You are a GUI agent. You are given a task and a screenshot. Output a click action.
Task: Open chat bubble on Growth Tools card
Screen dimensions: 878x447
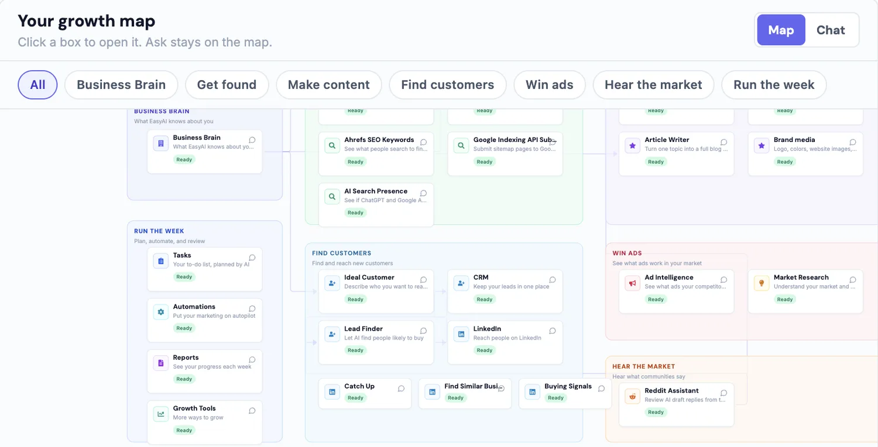coord(252,411)
